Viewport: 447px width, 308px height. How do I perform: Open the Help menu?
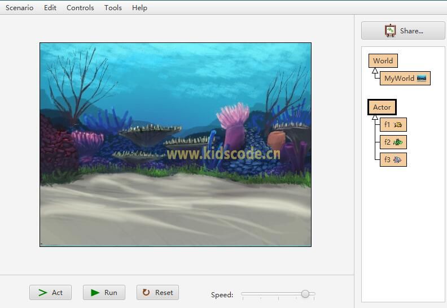click(139, 8)
